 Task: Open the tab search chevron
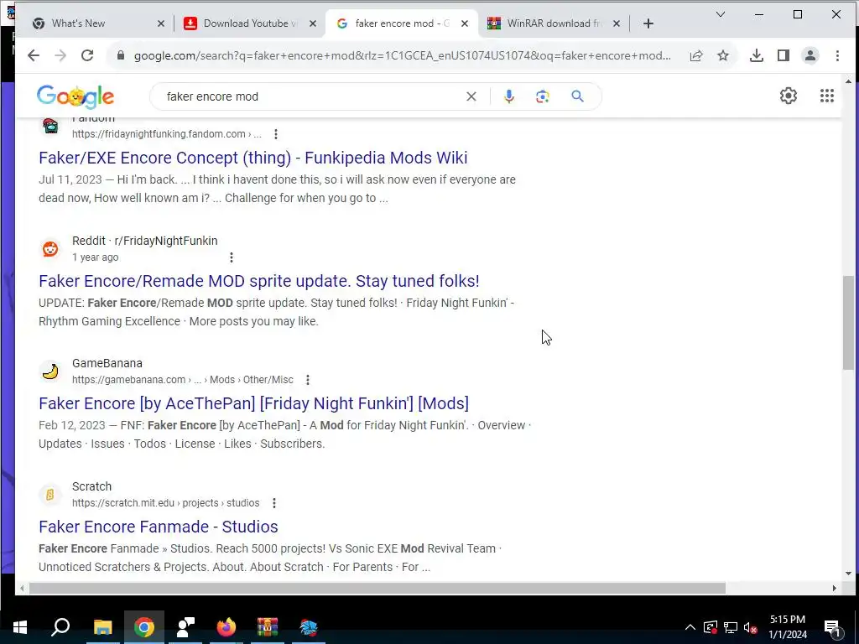coord(721,14)
